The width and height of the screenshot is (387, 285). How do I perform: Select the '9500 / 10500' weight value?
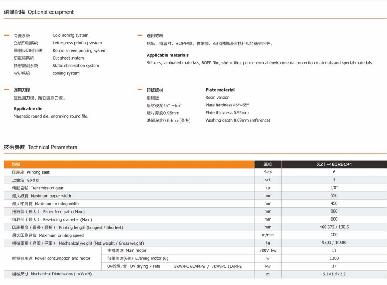334,243
